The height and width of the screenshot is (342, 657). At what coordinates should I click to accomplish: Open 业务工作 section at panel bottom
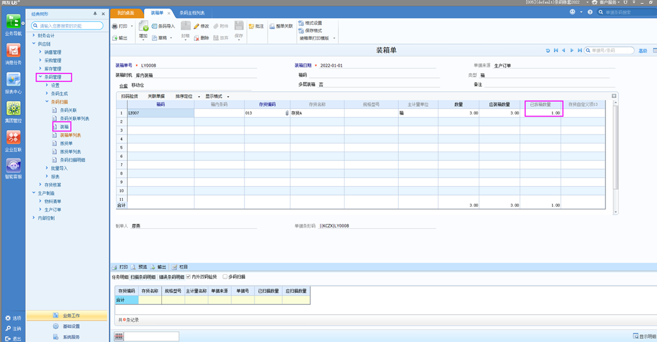pos(67,316)
